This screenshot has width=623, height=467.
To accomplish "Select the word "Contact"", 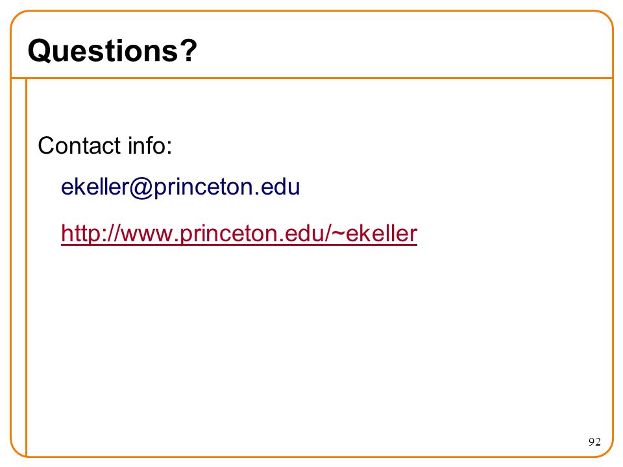I will [x=79, y=145].
